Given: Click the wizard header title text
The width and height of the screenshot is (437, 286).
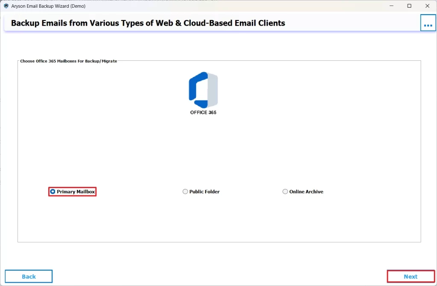Looking at the screenshot, I should (148, 23).
